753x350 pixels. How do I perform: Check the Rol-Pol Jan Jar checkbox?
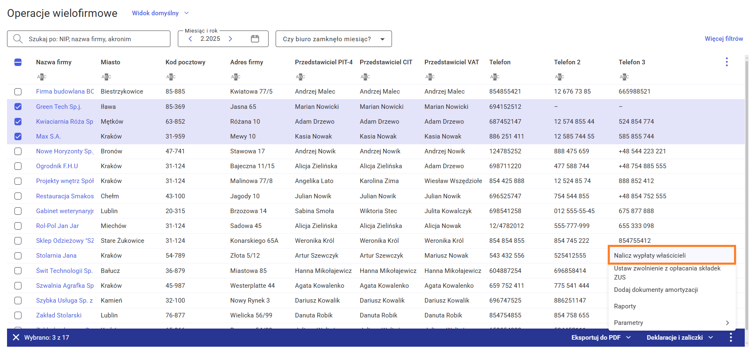(x=18, y=226)
